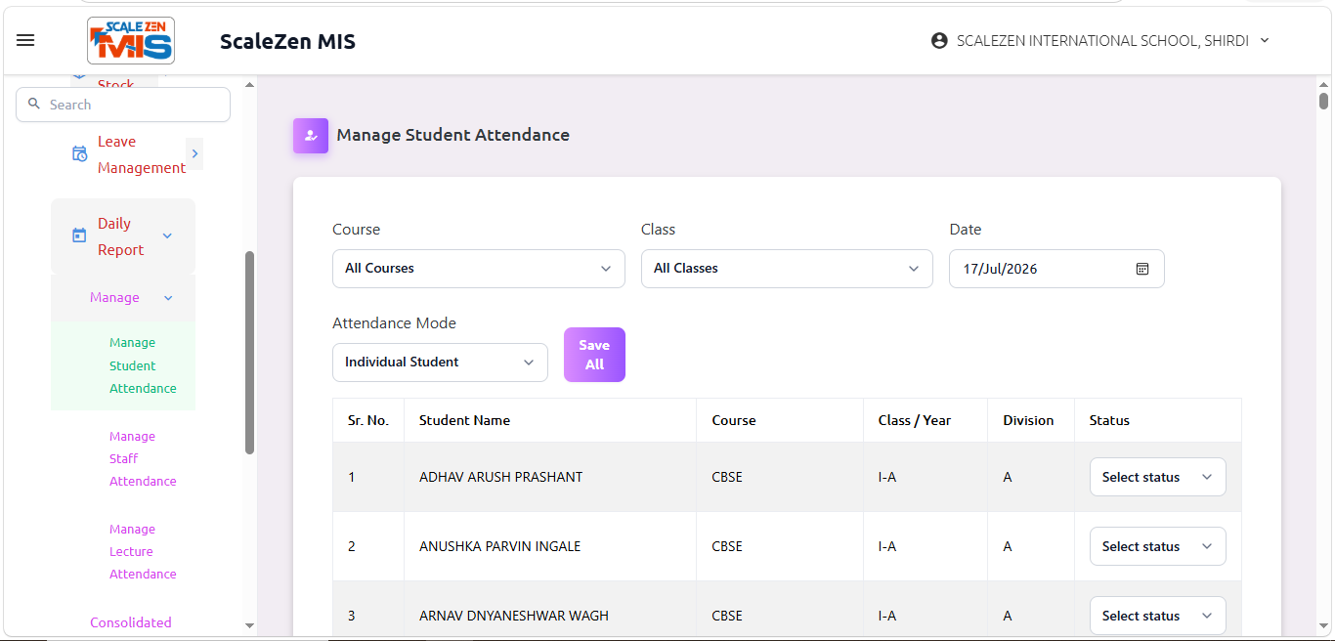
Task: Open the Attendance Mode Individual Student dropdown
Action: click(x=440, y=363)
